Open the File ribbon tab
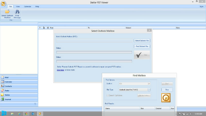 [10, 6]
